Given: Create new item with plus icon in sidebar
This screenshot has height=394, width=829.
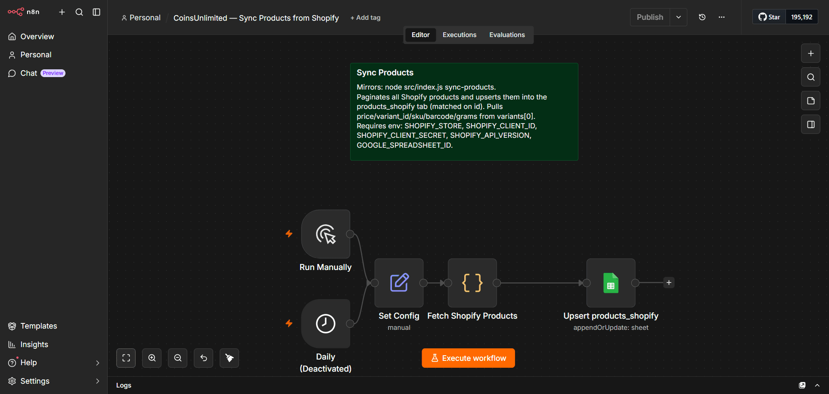Looking at the screenshot, I should pyautogui.click(x=62, y=12).
